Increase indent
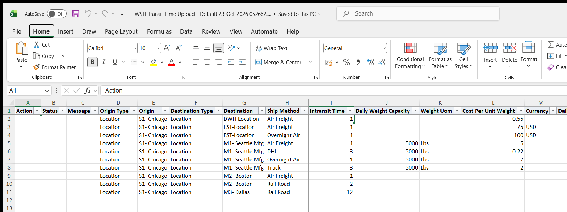 (242, 62)
